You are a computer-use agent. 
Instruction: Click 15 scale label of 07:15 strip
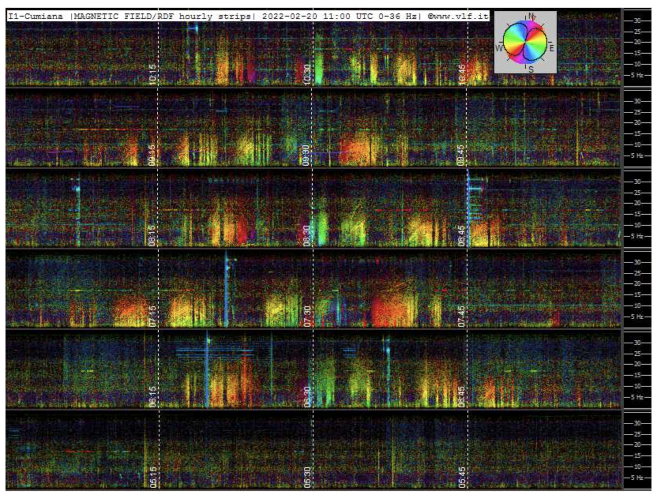(637, 295)
